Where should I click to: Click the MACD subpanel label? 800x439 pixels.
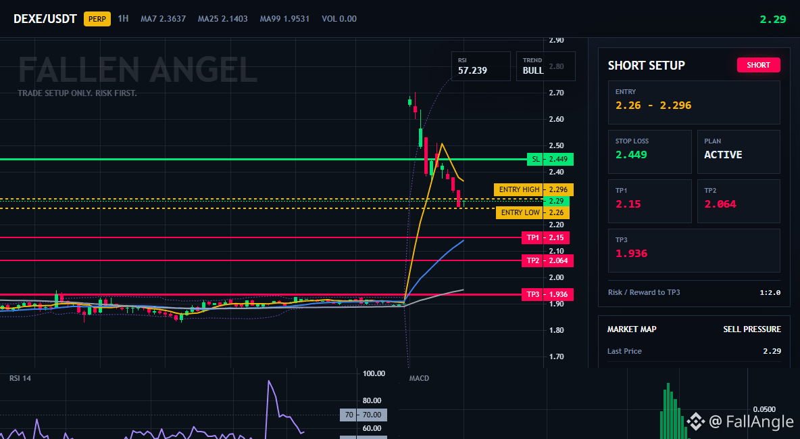tap(419, 378)
